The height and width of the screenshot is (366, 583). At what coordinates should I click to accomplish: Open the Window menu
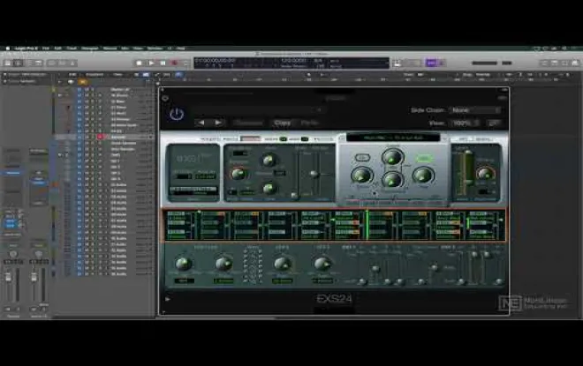[155, 49]
